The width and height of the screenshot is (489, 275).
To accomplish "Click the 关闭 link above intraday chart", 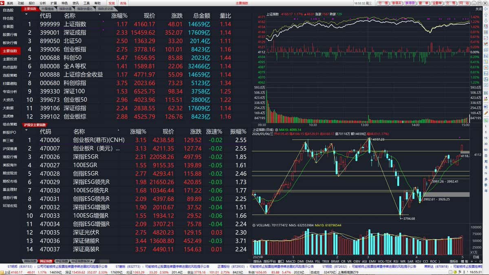I will (478, 9).
